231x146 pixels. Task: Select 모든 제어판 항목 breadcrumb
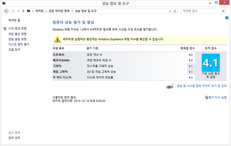coord(59,11)
